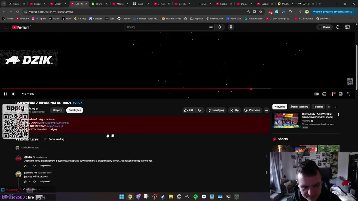The height and width of the screenshot is (201, 358).
Task: Click the Wesprzyj join button
Action: point(57,110)
